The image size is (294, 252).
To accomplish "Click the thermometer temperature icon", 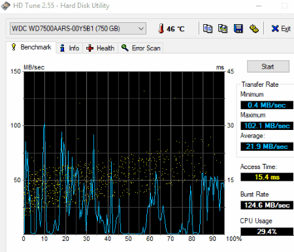I will (x=161, y=29).
